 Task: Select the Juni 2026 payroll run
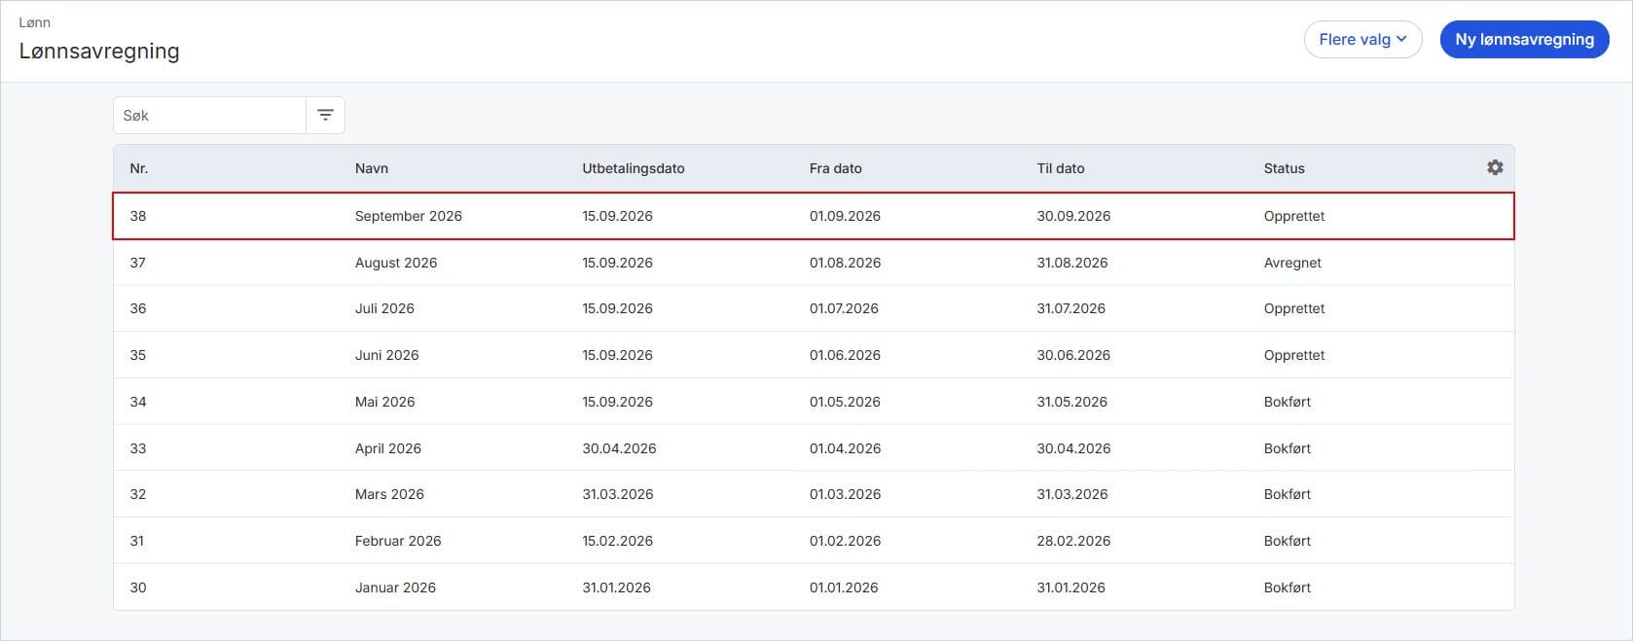(814, 355)
